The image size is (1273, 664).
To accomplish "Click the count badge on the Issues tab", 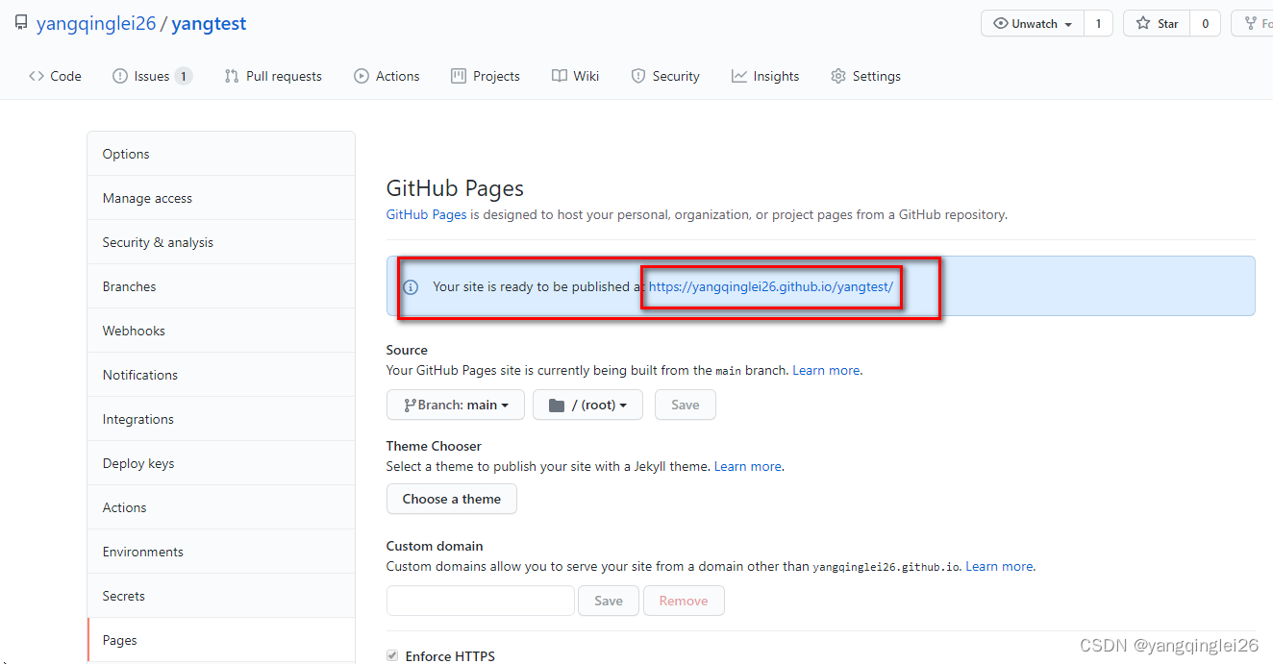I will (184, 76).
